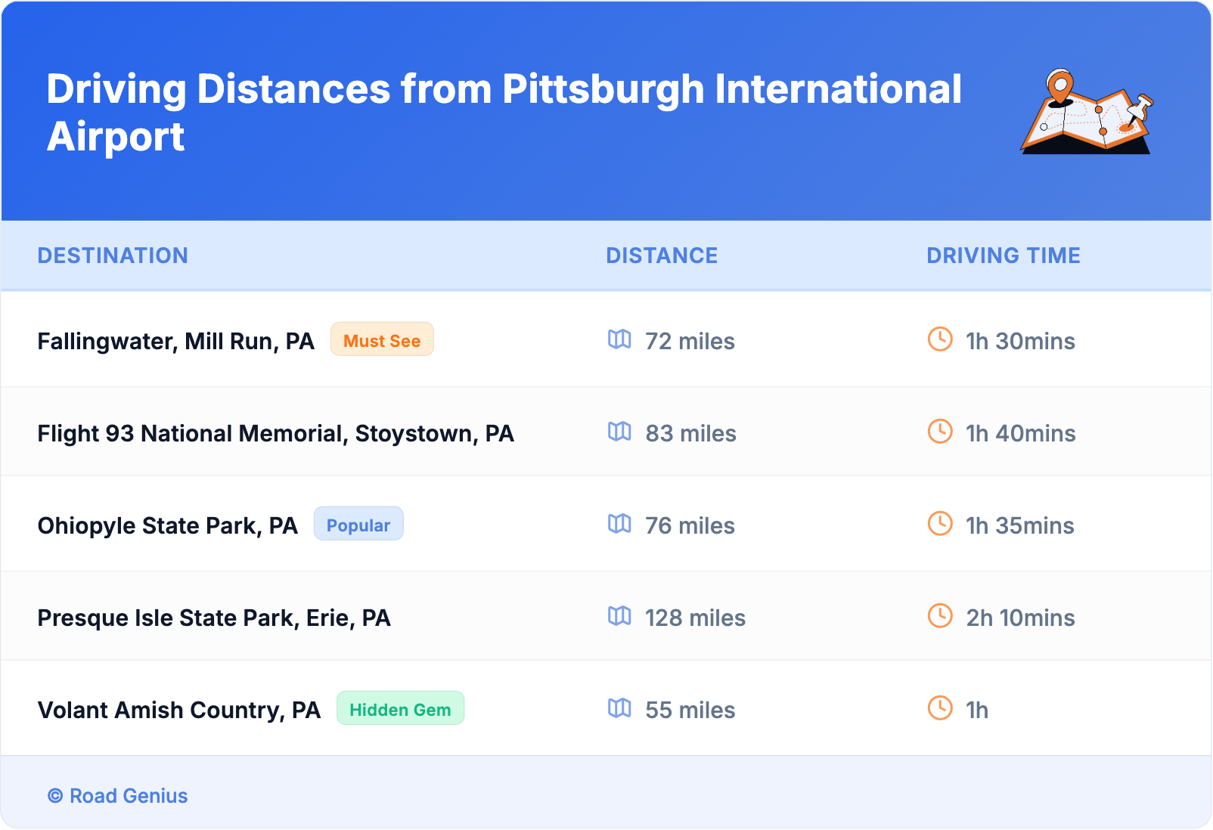
Task: Click the green Hidden Gem badge
Action: pos(400,708)
